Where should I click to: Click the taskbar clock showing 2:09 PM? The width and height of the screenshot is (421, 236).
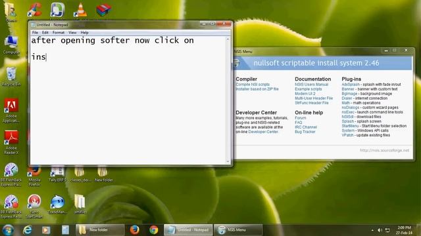(404, 230)
